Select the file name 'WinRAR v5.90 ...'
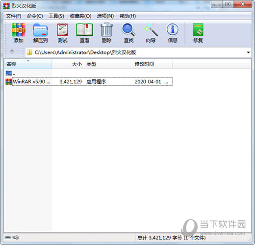The image size is (255, 245). coord(31,81)
